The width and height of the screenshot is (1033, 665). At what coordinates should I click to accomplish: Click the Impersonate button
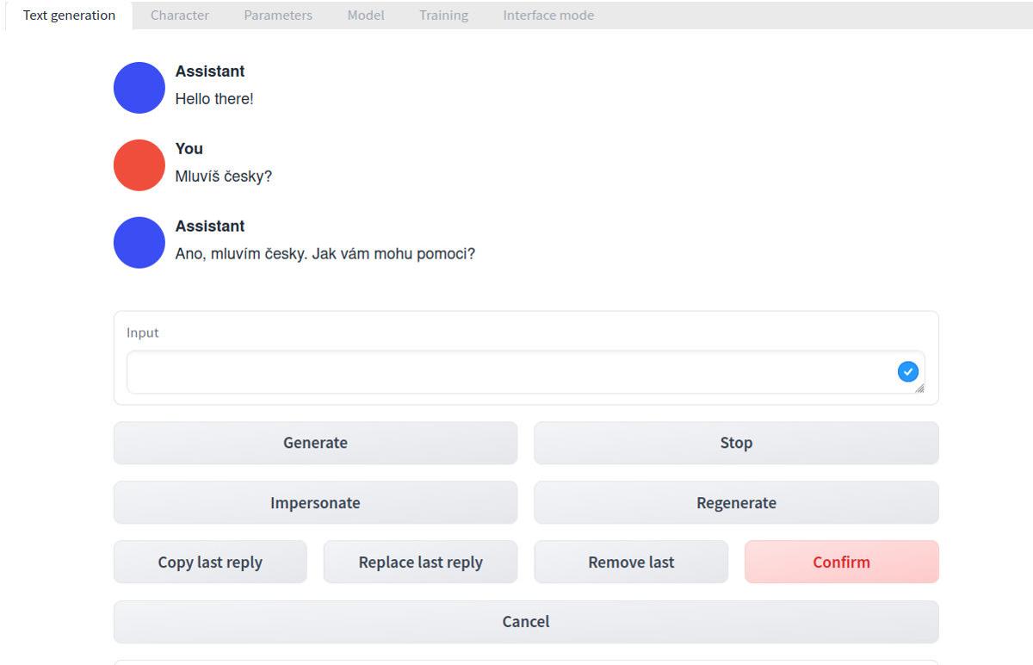click(x=315, y=503)
